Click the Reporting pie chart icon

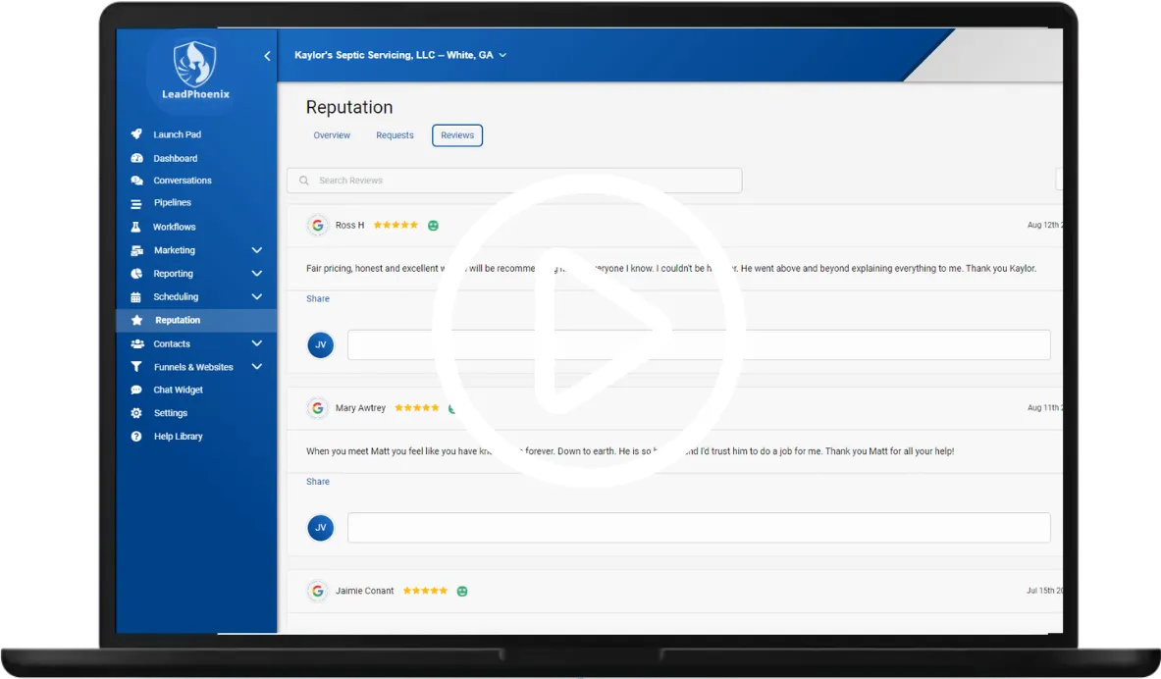[136, 273]
